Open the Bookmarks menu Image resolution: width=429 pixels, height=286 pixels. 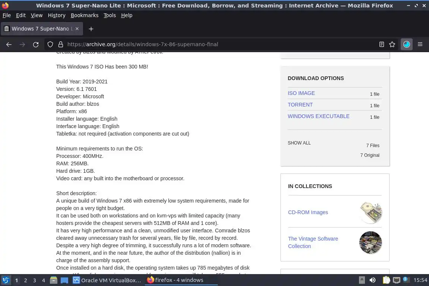85,15
